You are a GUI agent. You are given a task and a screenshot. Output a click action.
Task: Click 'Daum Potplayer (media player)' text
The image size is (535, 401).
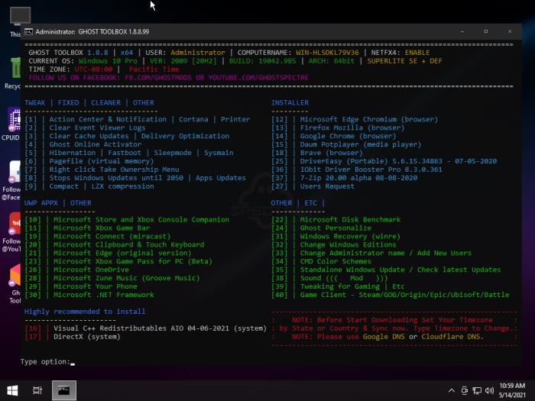tap(361, 144)
